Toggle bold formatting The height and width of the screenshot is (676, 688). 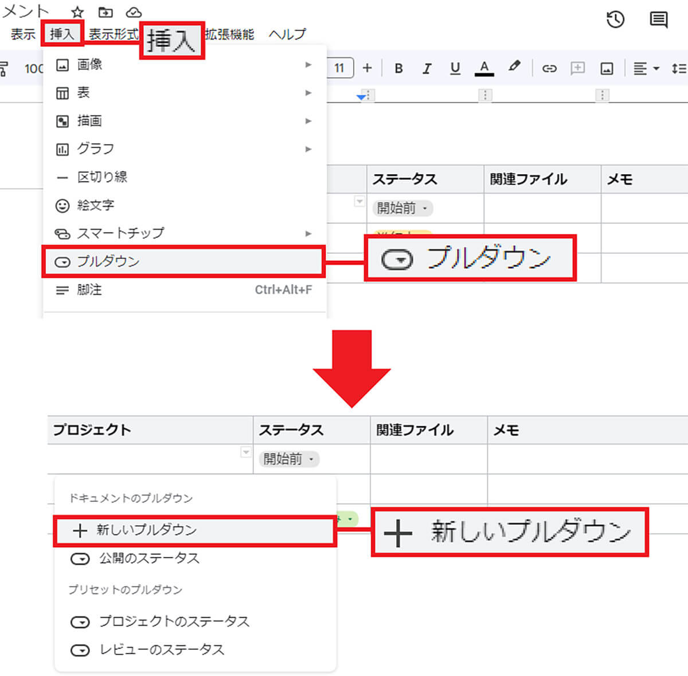point(399,68)
